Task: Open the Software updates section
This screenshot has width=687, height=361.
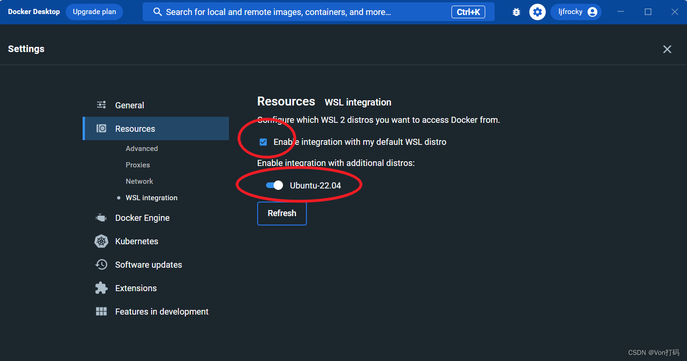Action: pos(156,264)
